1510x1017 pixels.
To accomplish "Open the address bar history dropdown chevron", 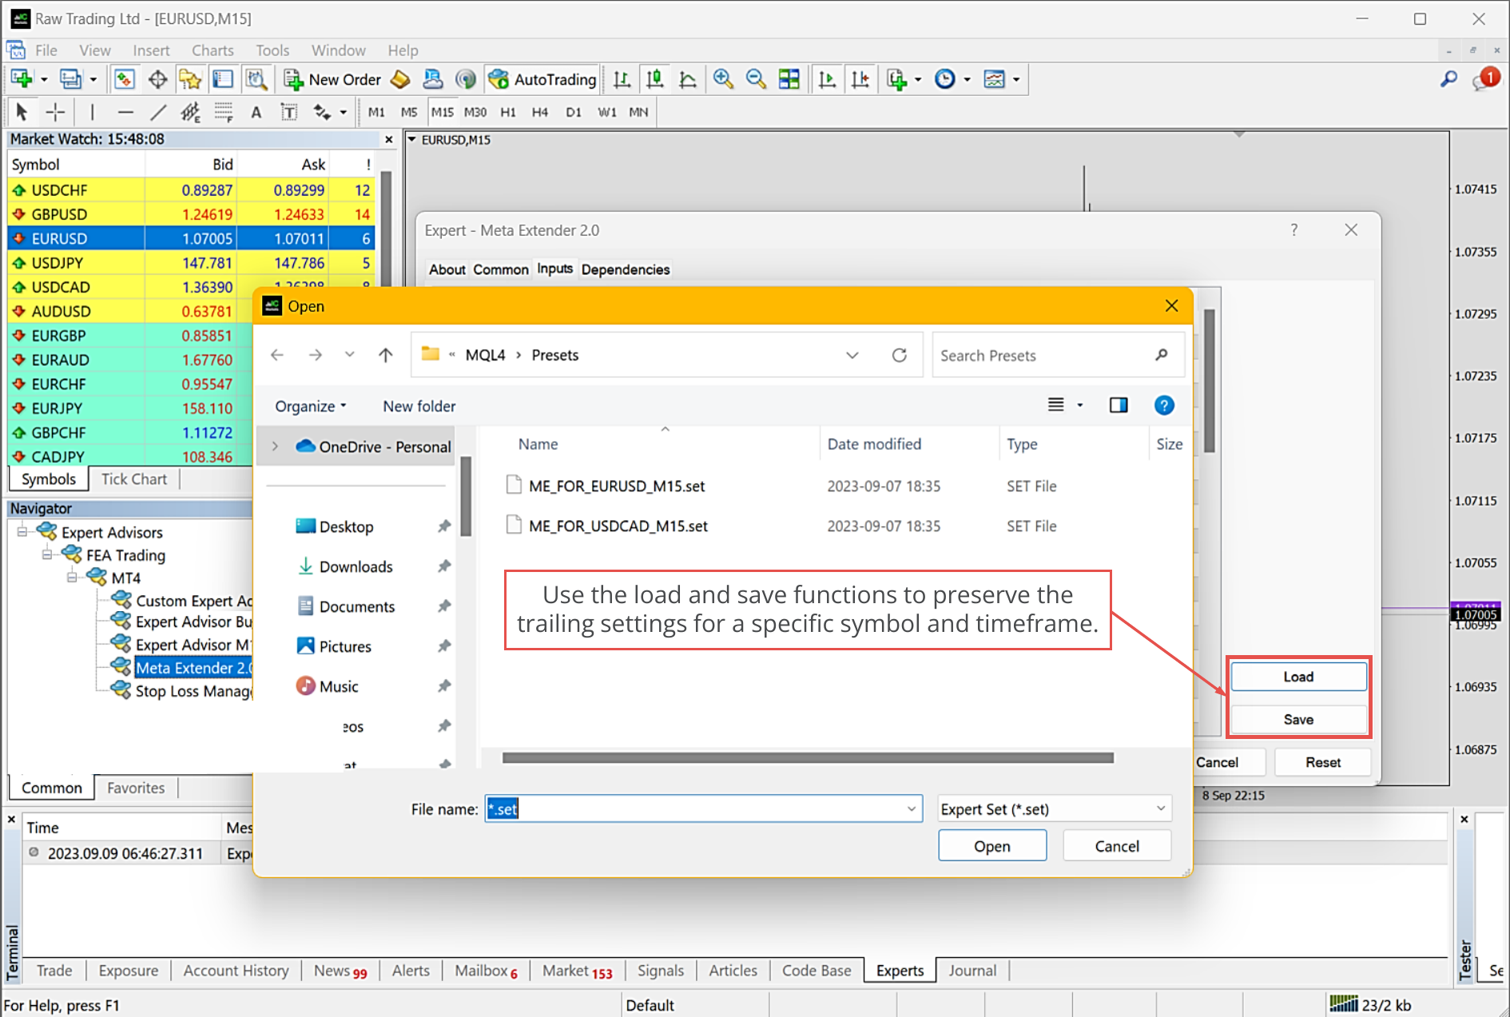I will coord(852,355).
